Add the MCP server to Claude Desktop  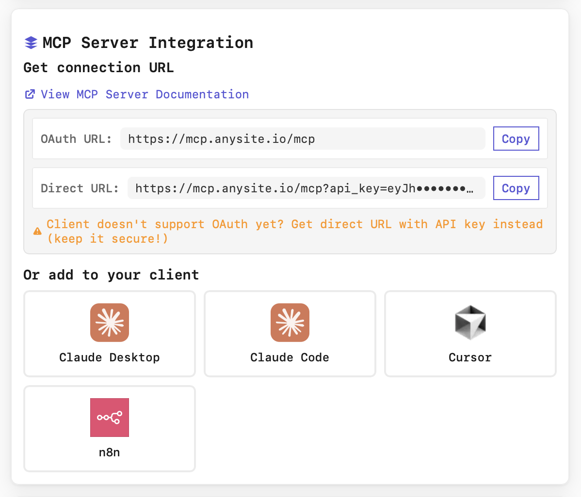coord(109,333)
